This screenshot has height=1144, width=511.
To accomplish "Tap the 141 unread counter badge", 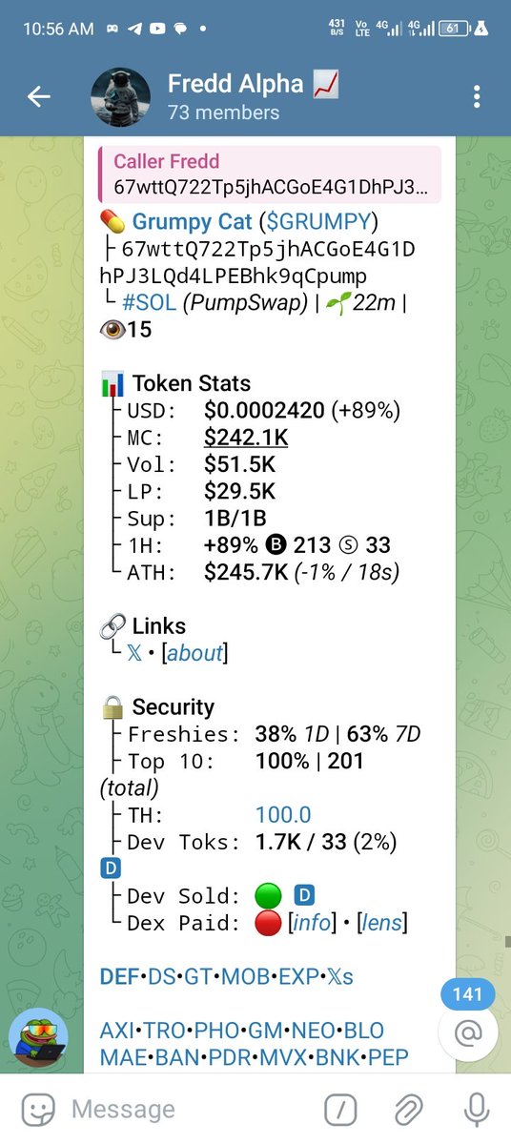I will coord(468,994).
